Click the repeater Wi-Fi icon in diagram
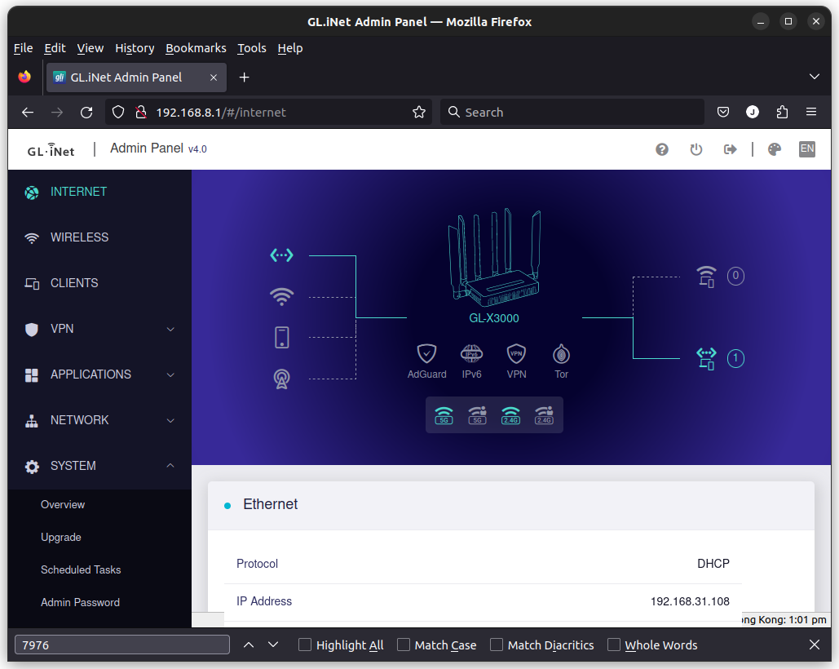This screenshot has height=669, width=839. tap(281, 296)
